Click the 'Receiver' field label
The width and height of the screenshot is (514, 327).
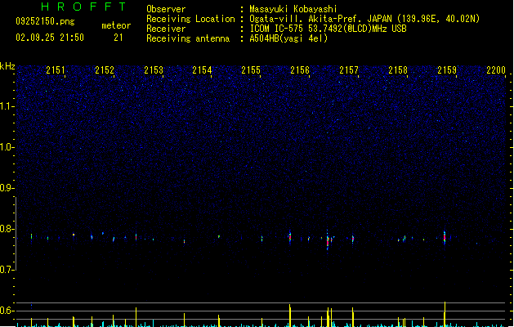click(166, 29)
